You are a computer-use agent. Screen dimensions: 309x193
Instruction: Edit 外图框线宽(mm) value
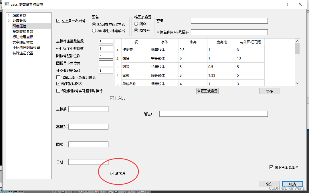coord(106,71)
